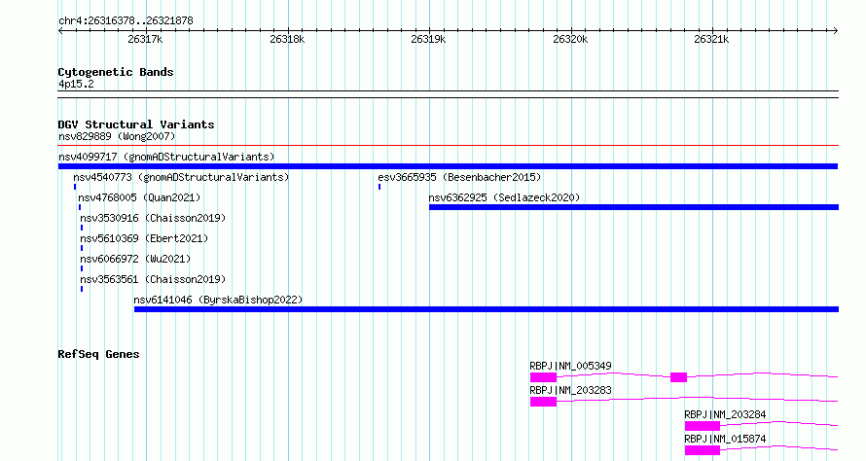Select variant nsv3563561 (Chaisson2019) label

153,279
